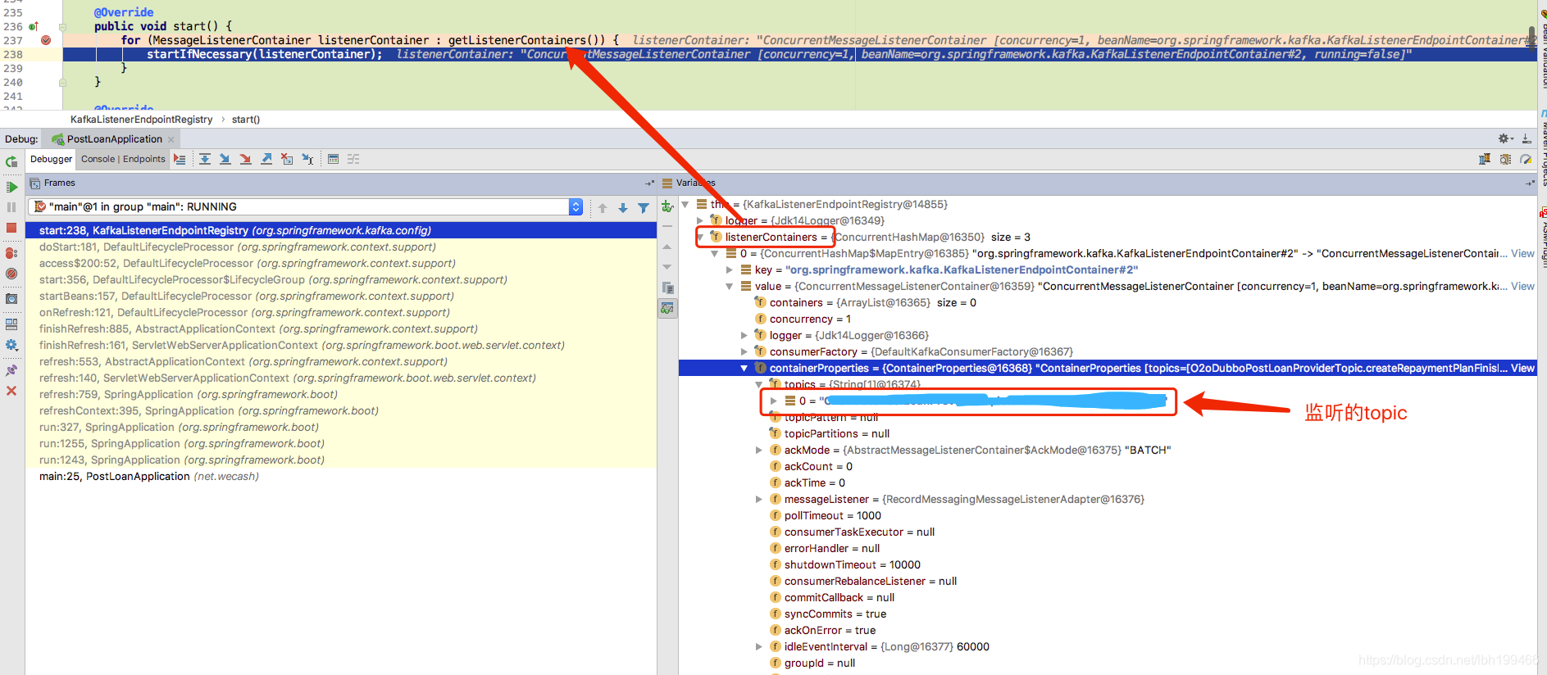Toggle breakpoint on line 237
Image resolution: width=1547 pixels, height=675 pixels.
[x=46, y=40]
